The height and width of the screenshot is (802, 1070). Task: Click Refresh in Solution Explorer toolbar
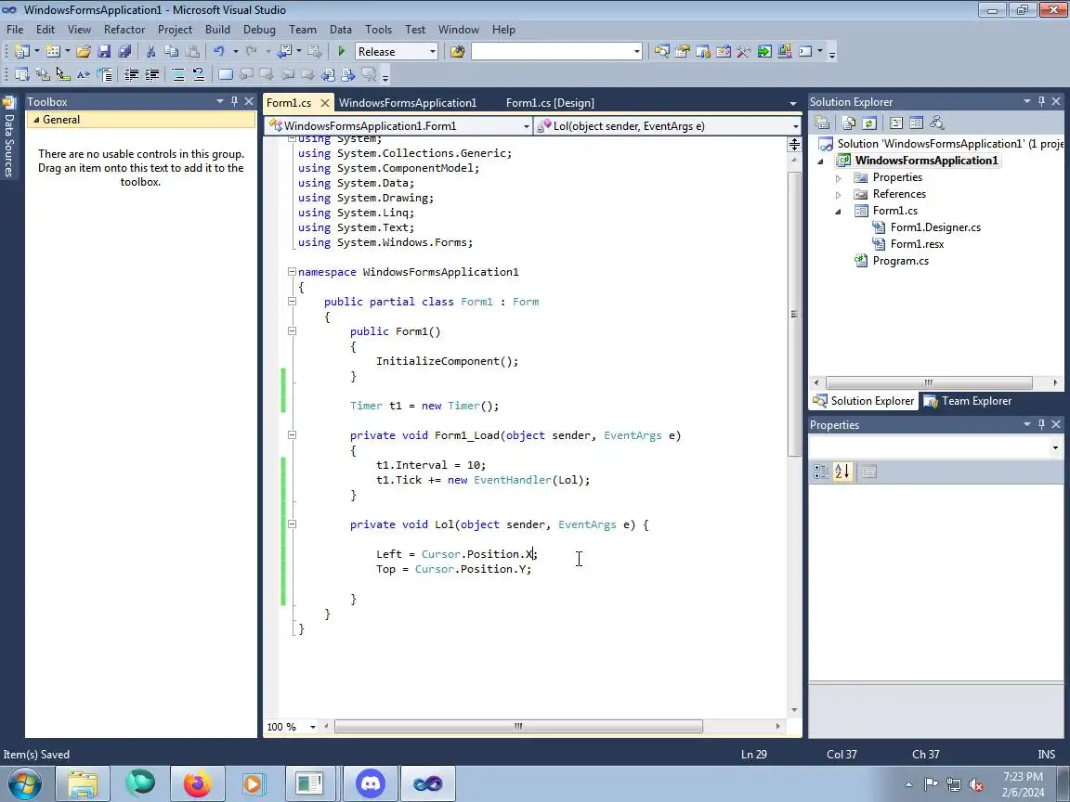click(869, 123)
